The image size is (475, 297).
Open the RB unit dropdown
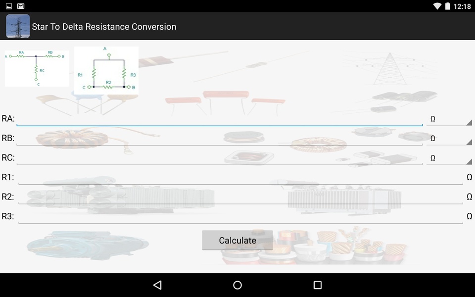tap(449, 139)
